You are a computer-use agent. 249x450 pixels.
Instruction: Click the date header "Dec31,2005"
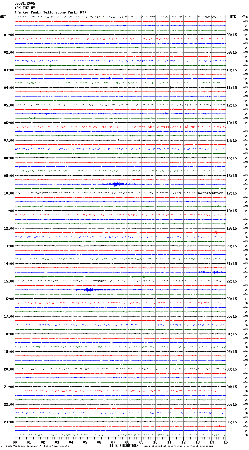coord(25,4)
